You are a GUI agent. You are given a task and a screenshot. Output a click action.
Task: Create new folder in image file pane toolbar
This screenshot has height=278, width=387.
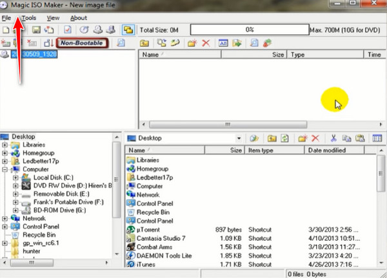click(x=192, y=43)
